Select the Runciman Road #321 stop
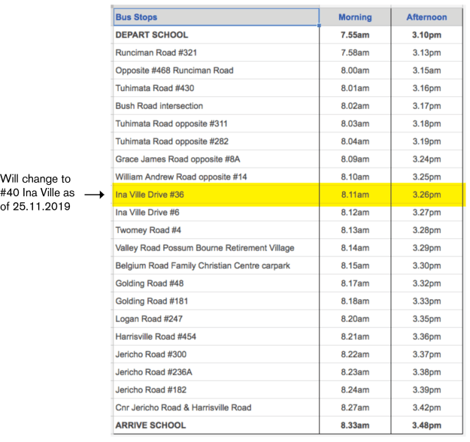This screenshot has height=442, width=470. (156, 53)
